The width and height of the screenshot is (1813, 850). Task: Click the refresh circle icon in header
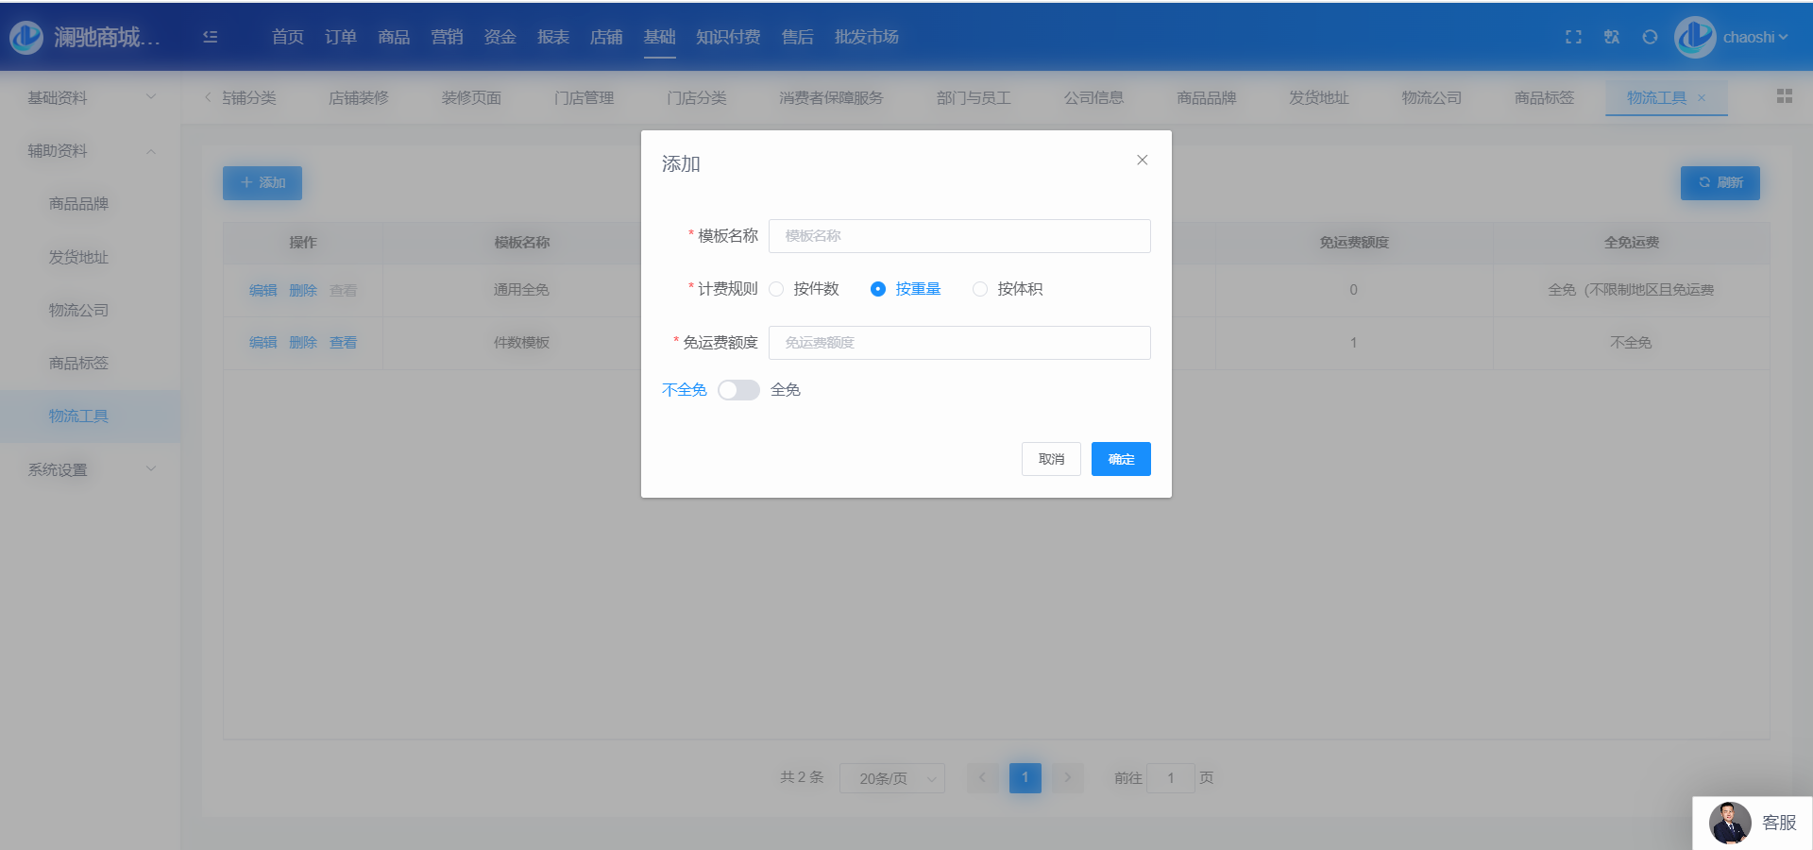(x=1650, y=37)
